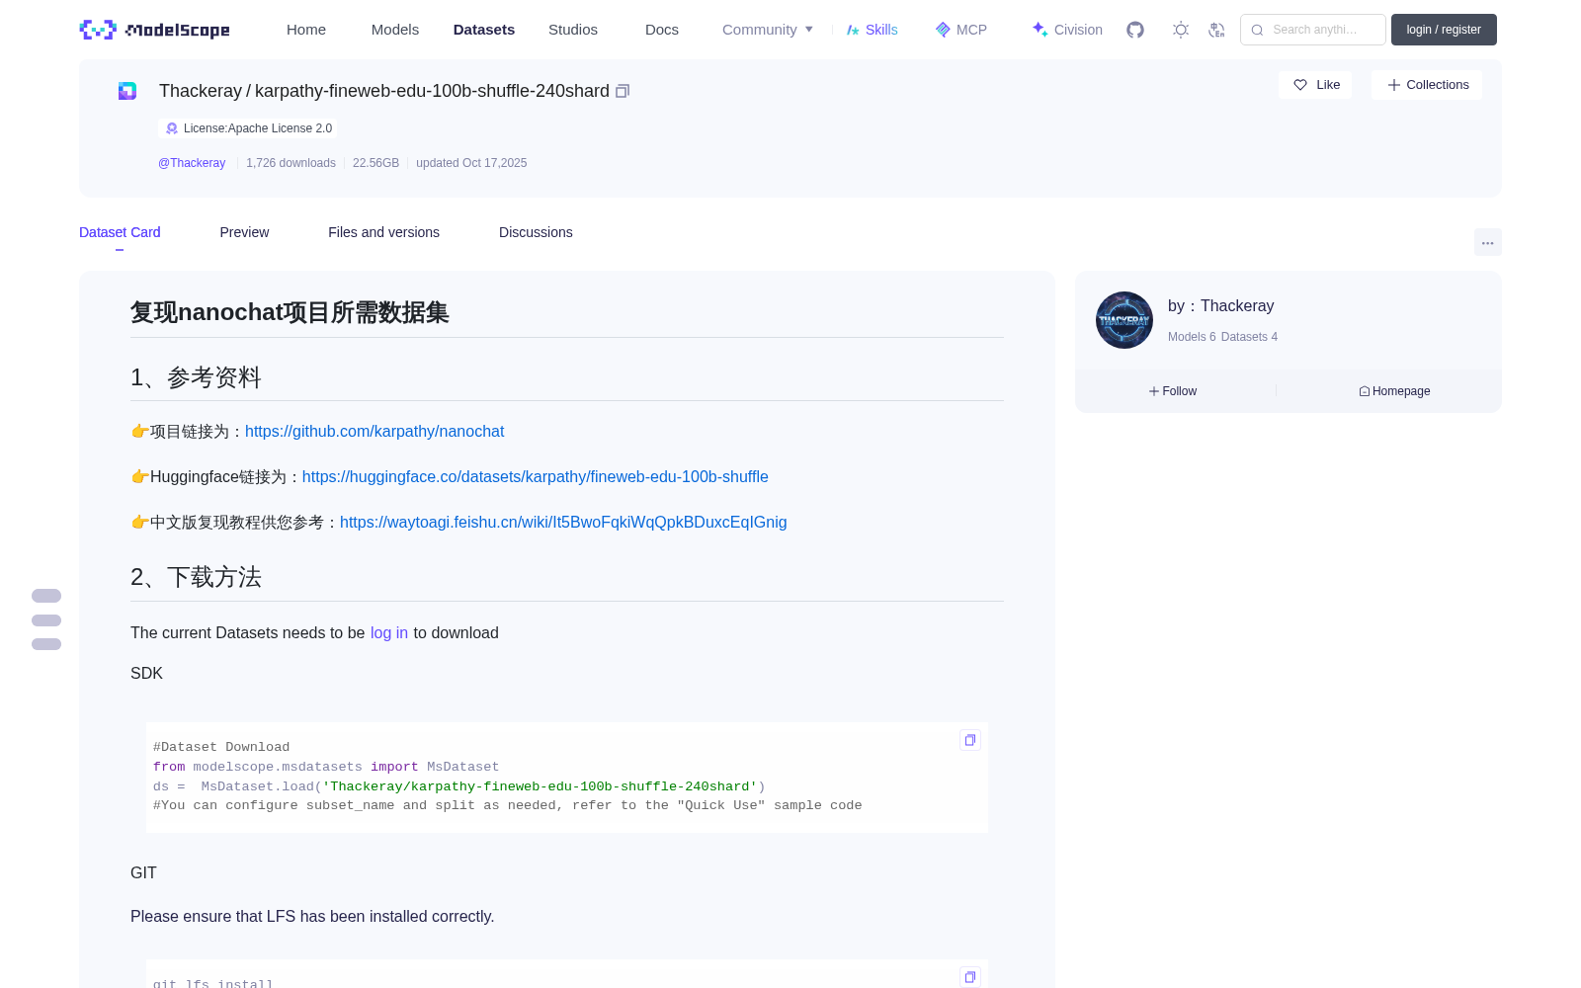Click the License:Apache License 2.0 text
The image size is (1581, 988).
point(258,128)
